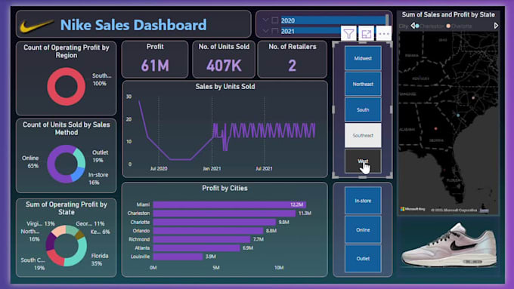Click the 'Florida 35%' donut label
This screenshot has width=514, height=289.
click(100, 260)
